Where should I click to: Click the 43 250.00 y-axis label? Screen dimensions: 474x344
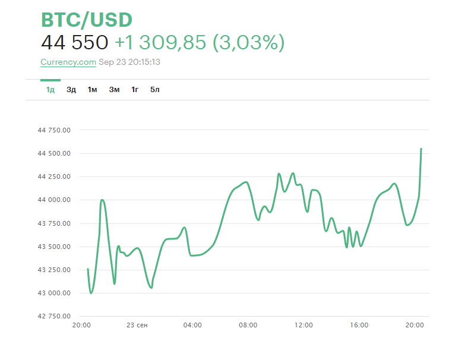tap(54, 270)
